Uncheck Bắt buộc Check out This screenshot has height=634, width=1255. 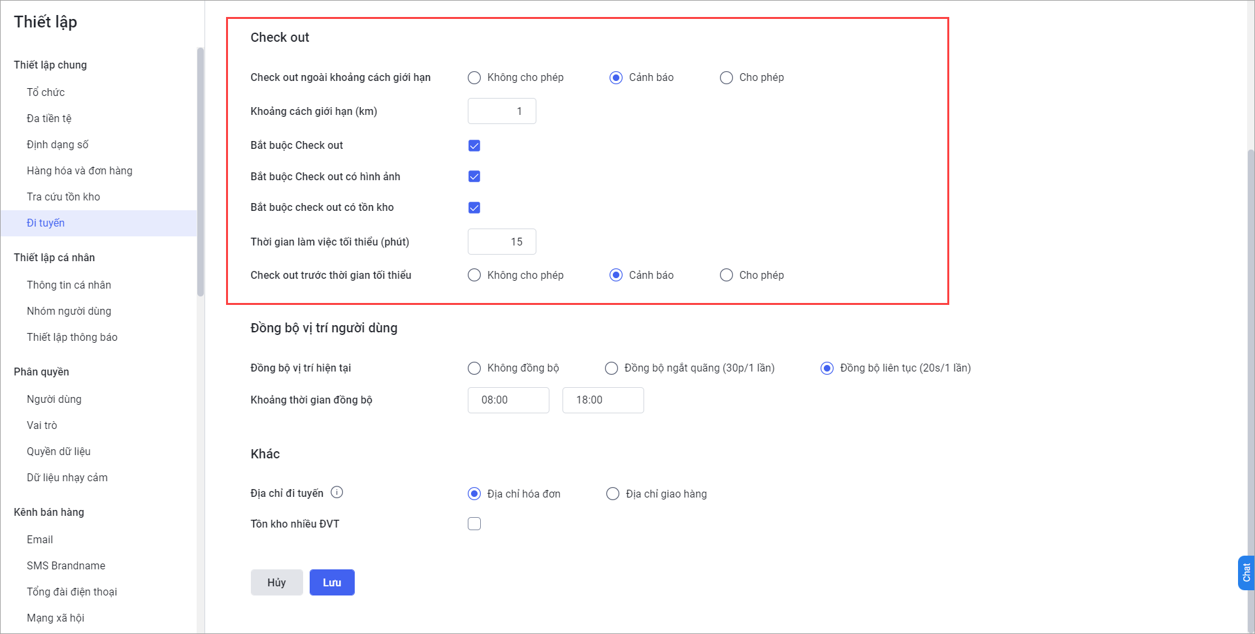point(474,145)
